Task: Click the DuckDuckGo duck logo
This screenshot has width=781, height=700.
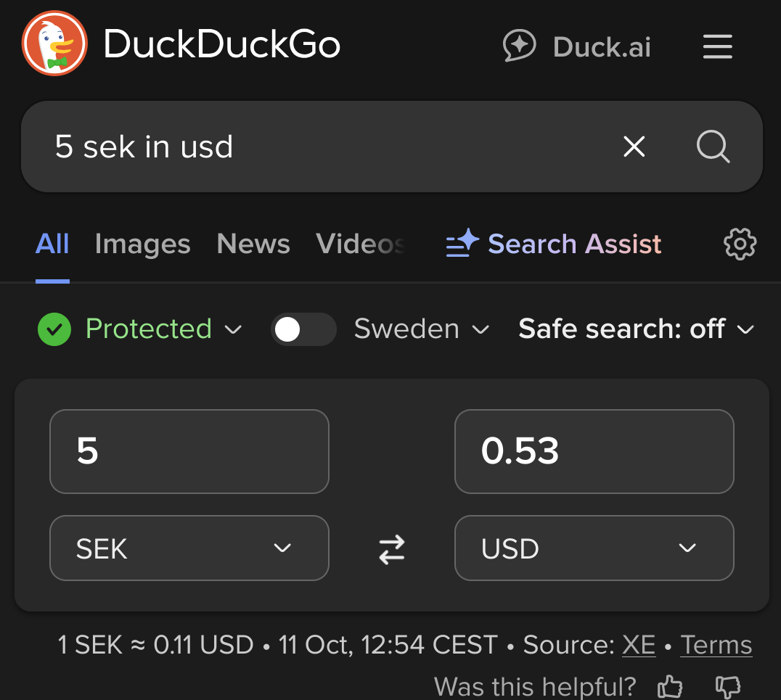Action: (54, 44)
